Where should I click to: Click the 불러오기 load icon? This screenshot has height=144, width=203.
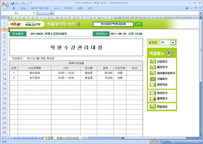(153, 67)
